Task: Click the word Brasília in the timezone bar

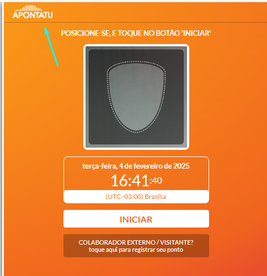Action: pyautogui.click(x=156, y=197)
